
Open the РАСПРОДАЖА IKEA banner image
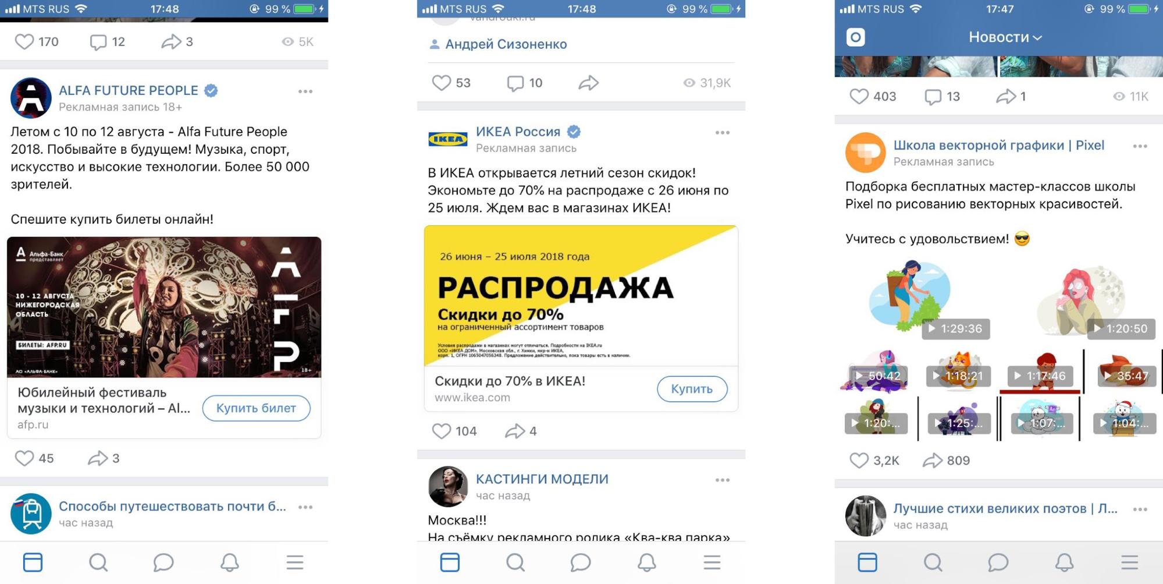click(581, 296)
